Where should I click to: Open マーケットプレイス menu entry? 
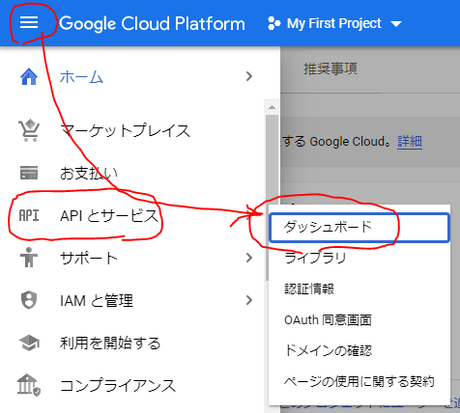click(x=125, y=130)
